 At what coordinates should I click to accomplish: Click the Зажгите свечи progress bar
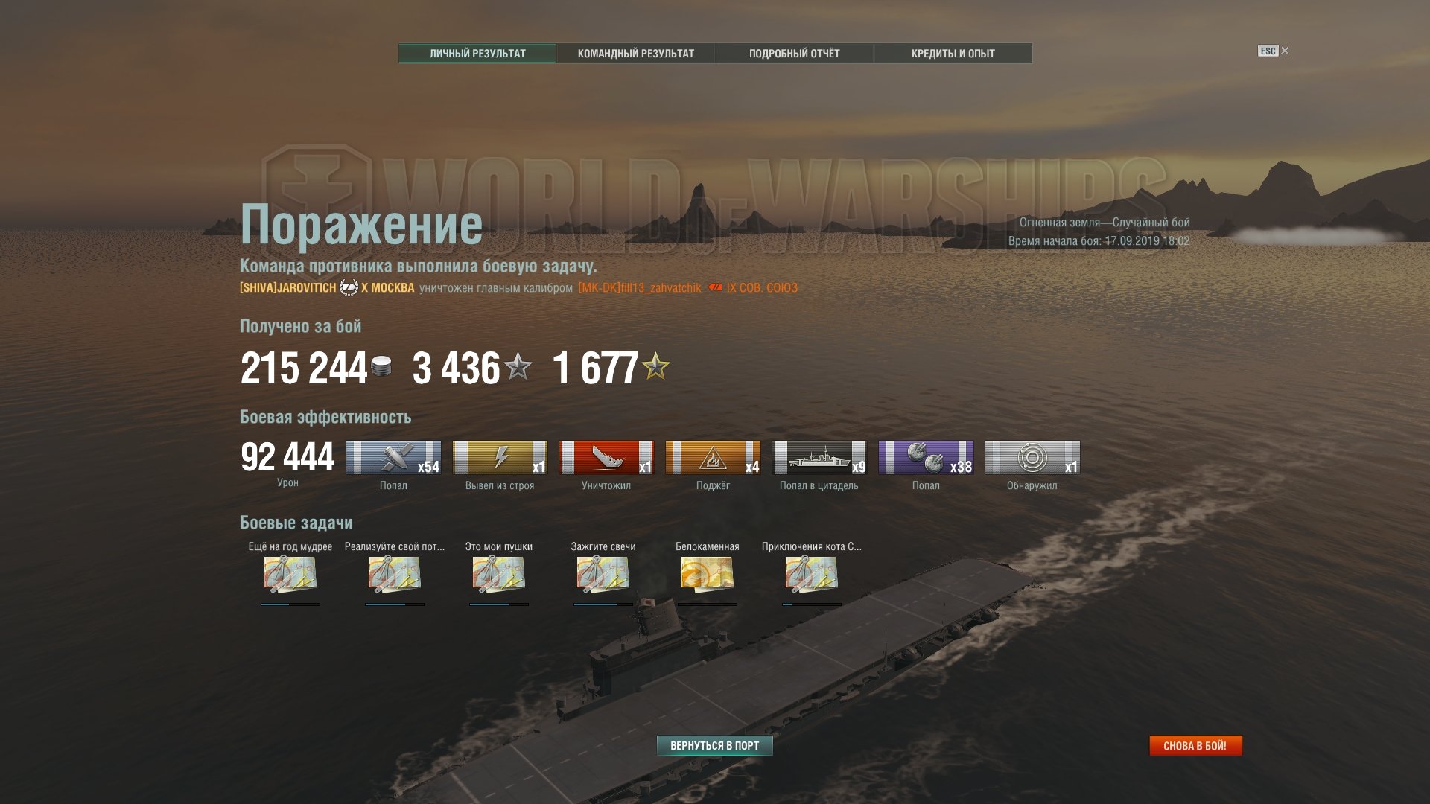(x=603, y=604)
